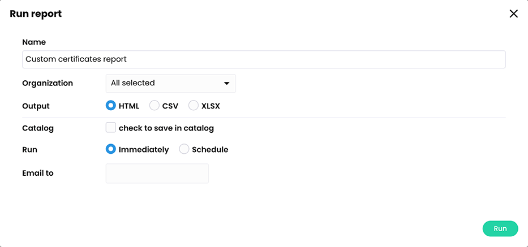Click the Organization dropdown arrow
528x247 pixels.
coord(226,84)
